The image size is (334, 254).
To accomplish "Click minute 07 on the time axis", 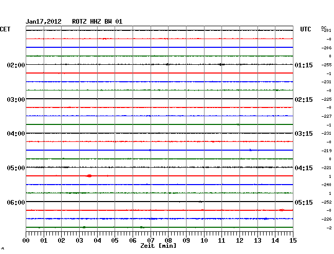I will point(151,241).
